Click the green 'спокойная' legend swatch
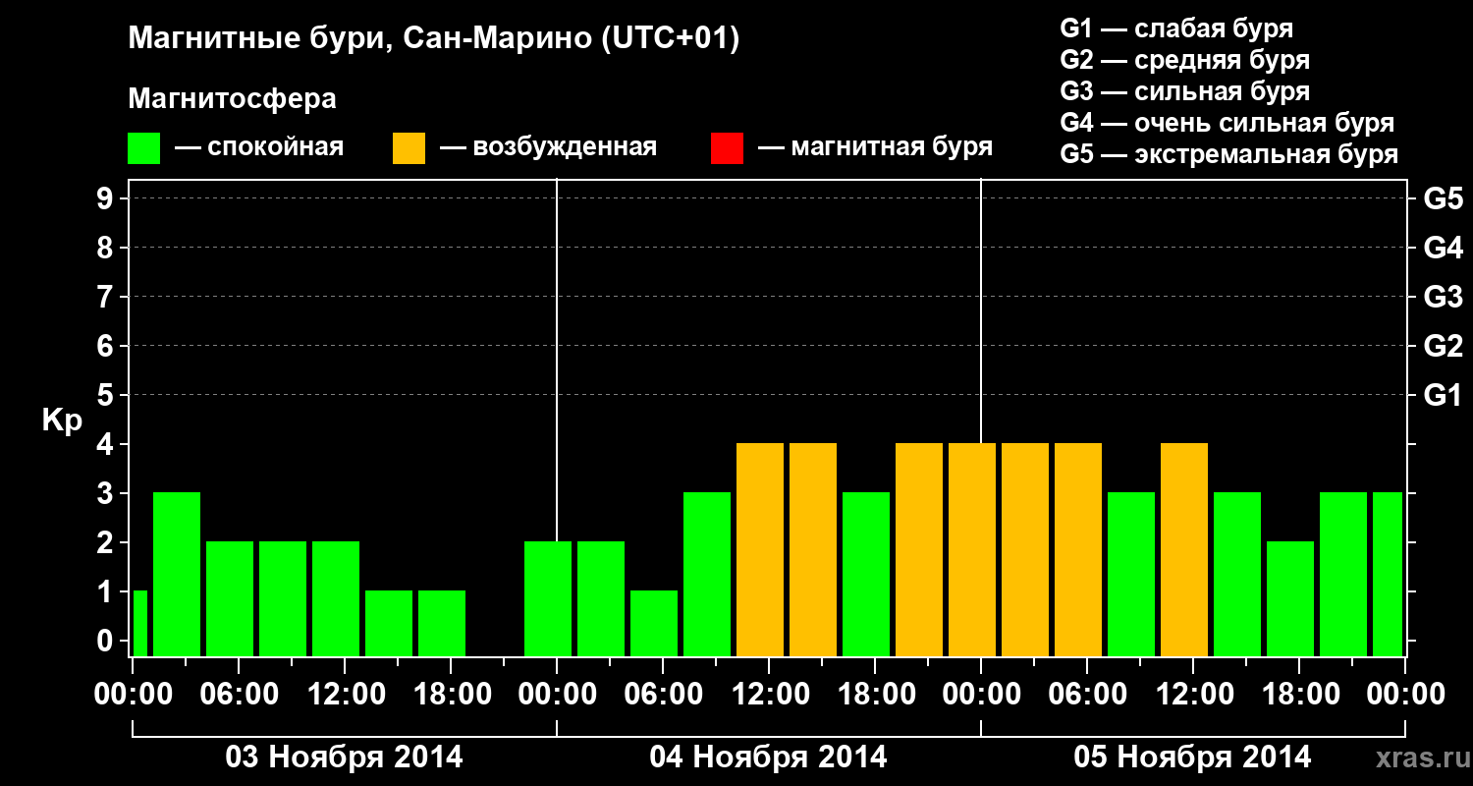 (144, 148)
